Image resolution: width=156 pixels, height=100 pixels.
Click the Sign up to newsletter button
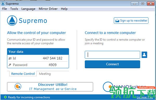(x=131, y=21)
